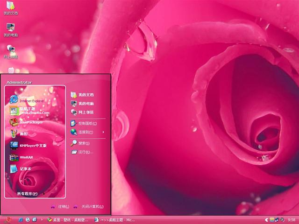The width and height of the screenshot is (299, 224).
Task: Open 我的电脑 desktop icon
Action: (11, 30)
